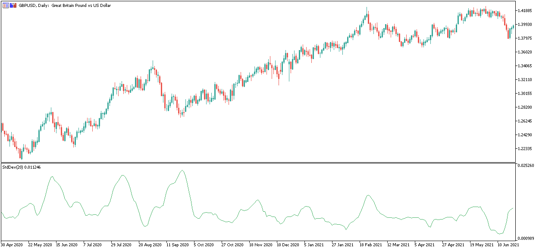Click the 1.22335 price level on the axis
The width and height of the screenshot is (536, 248).
(524, 149)
